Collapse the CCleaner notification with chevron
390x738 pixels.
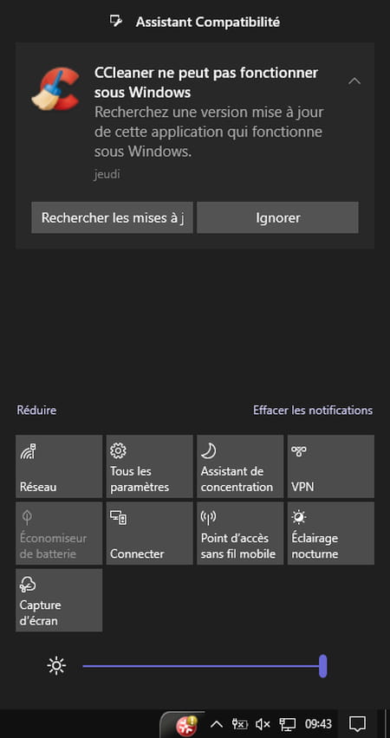pos(354,81)
